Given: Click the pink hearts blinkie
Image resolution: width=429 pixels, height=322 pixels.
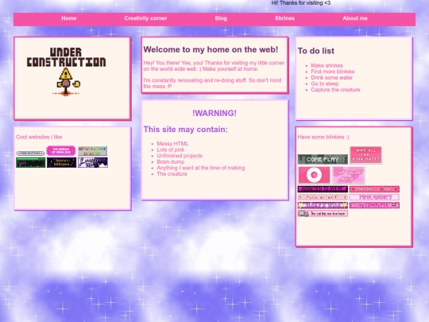Looking at the screenshot, I should [374, 189].
